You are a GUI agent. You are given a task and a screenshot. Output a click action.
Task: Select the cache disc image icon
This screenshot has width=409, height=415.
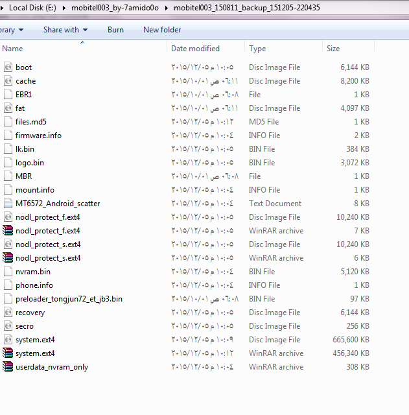[8, 80]
